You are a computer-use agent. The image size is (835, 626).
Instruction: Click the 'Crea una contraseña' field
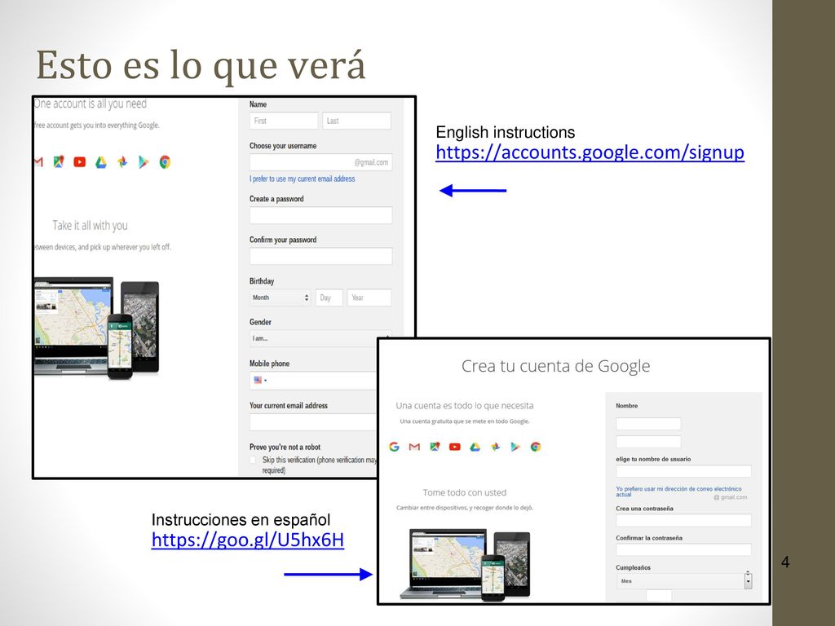[x=683, y=521]
